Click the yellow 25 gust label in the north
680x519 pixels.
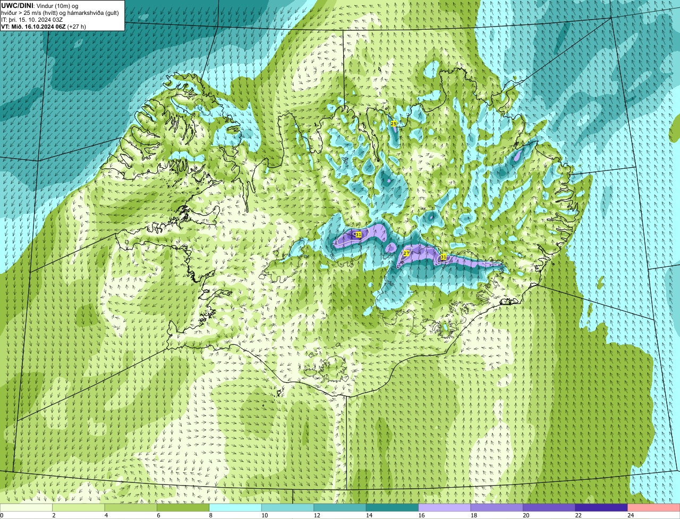(x=394, y=124)
